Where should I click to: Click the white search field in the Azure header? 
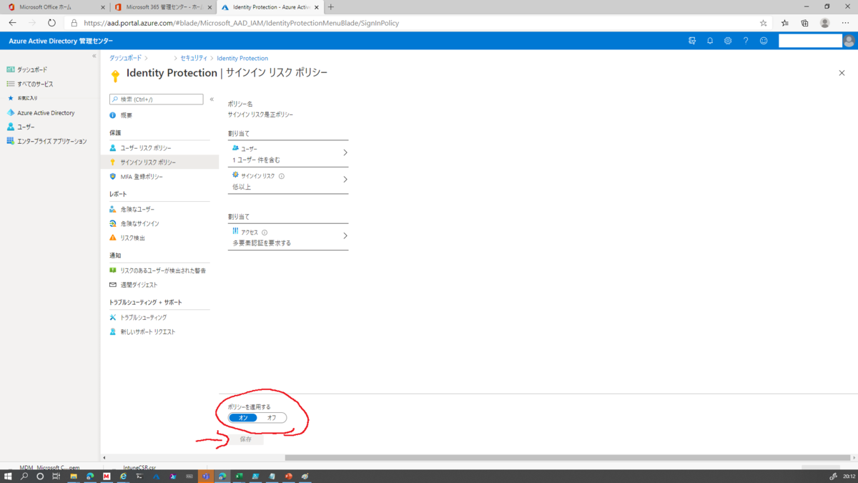pyautogui.click(x=810, y=41)
